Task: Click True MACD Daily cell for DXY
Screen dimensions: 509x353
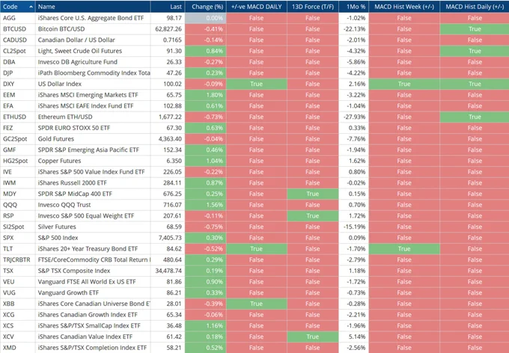Action: pos(257,84)
